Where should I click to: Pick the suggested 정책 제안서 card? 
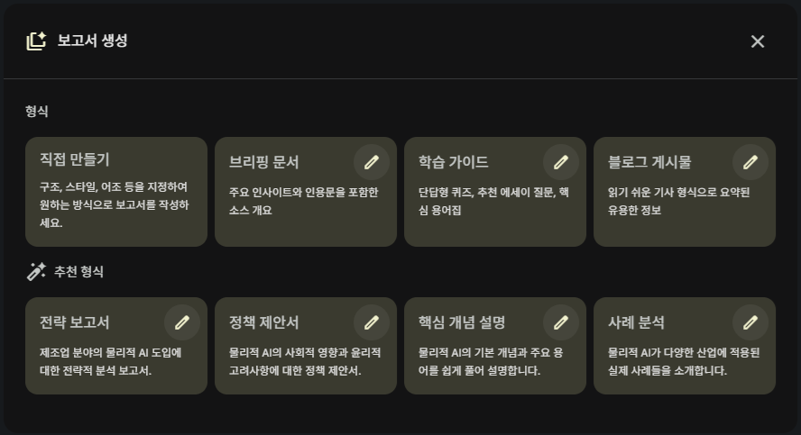pyautogui.click(x=289, y=360)
